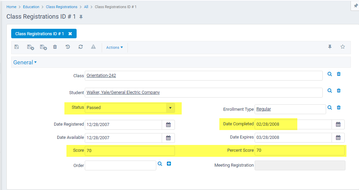Click the Undo history icon in toolbar

68,47
